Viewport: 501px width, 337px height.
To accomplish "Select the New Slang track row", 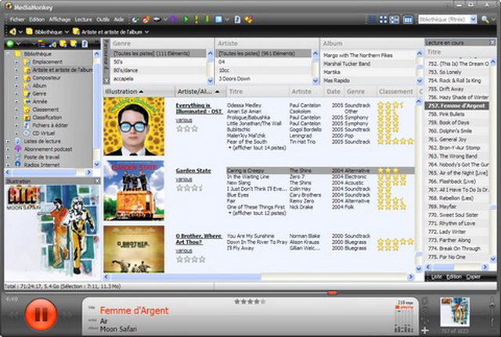I will pyautogui.click(x=320, y=182).
